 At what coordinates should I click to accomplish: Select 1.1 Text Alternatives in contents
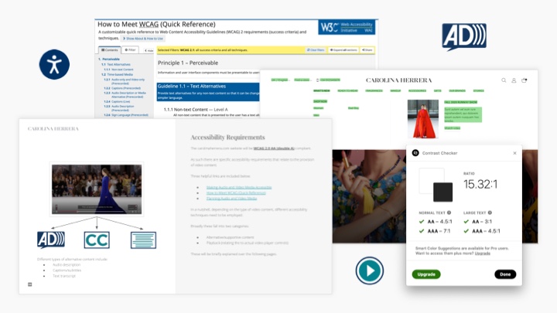[116, 65]
